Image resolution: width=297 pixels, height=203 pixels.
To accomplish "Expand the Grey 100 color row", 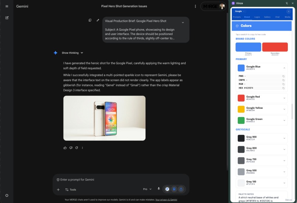I will pyautogui.click(x=284, y=183).
